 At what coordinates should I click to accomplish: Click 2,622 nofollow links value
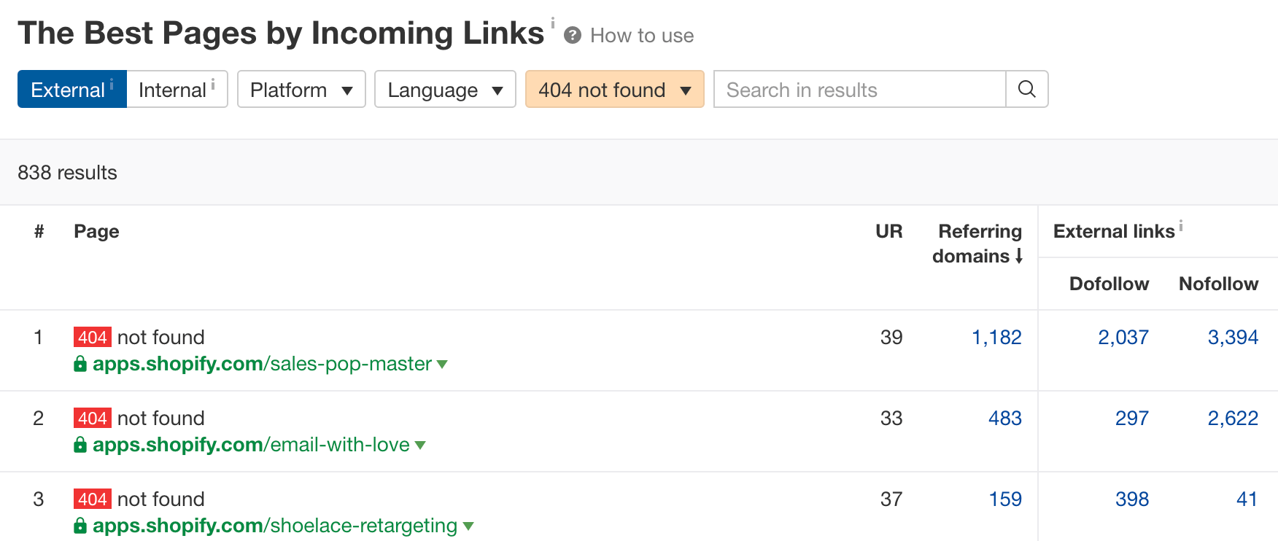1233,418
